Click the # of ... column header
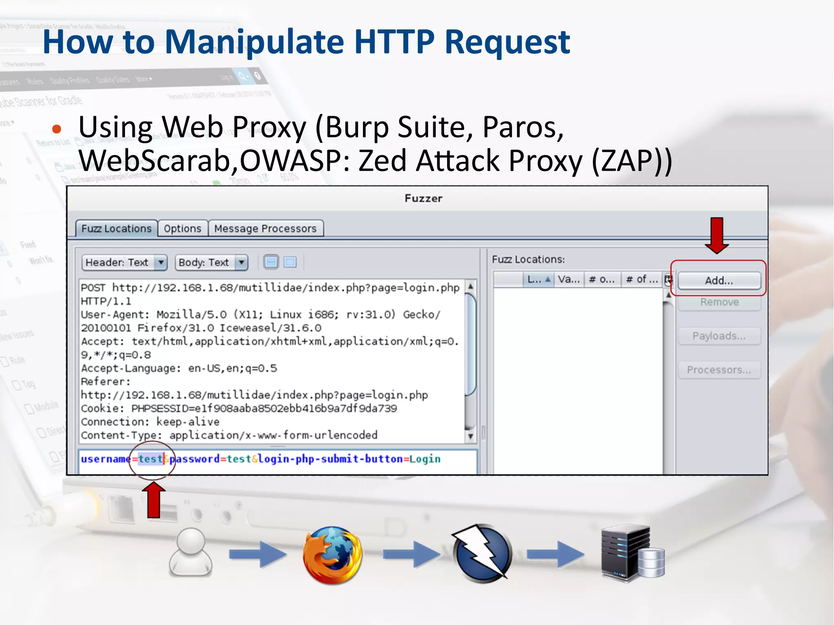Viewport: 834px width, 625px height. coord(642,279)
